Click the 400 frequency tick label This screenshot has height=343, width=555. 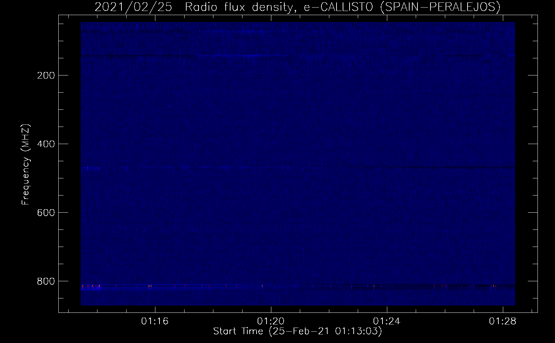click(46, 144)
